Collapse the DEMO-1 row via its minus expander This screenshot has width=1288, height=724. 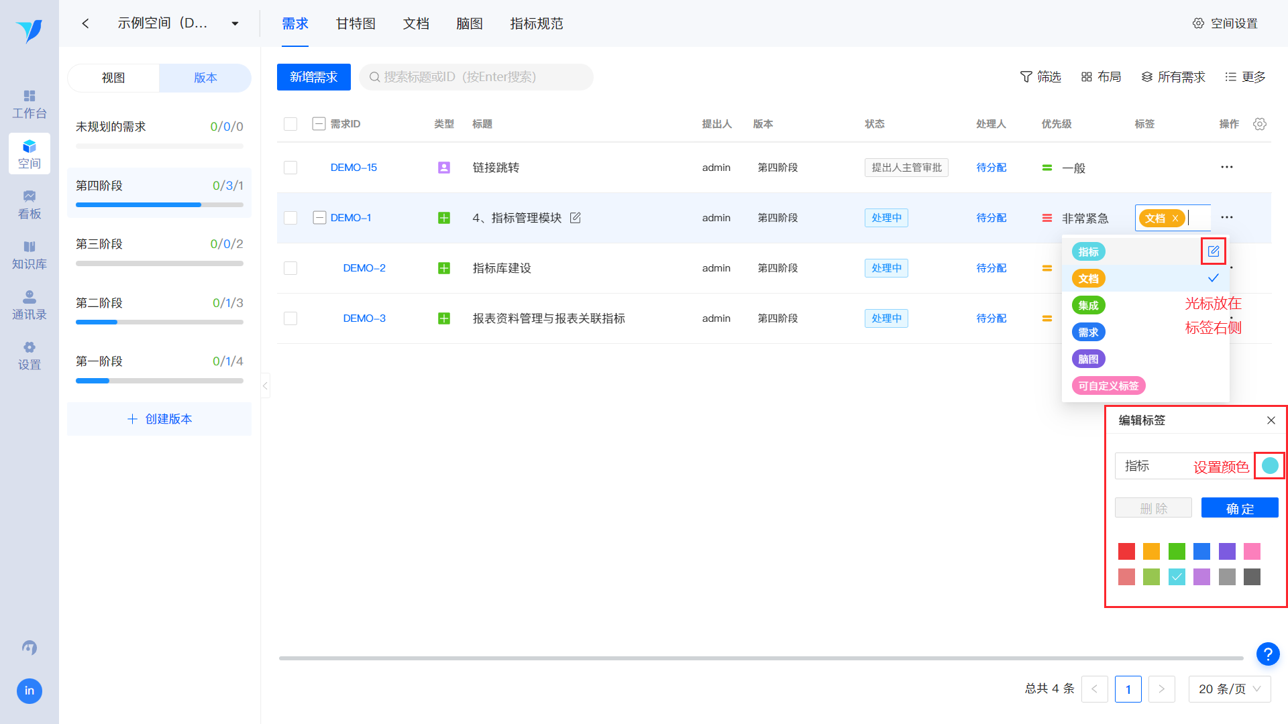coord(319,217)
